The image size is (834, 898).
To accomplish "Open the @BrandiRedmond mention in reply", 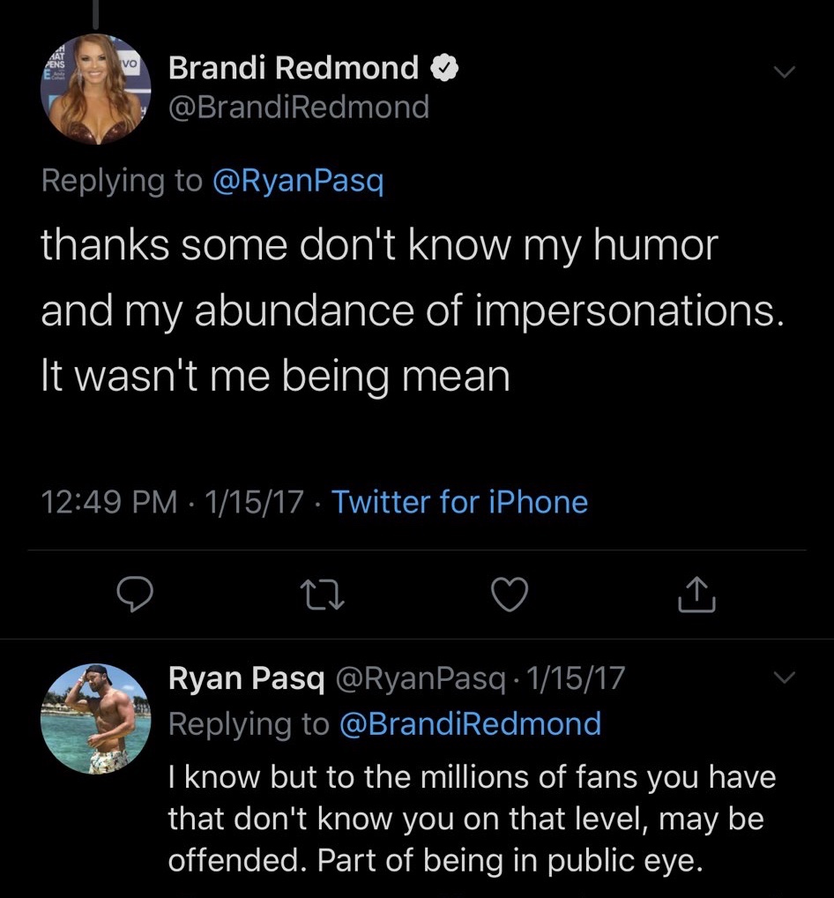I will tap(470, 724).
